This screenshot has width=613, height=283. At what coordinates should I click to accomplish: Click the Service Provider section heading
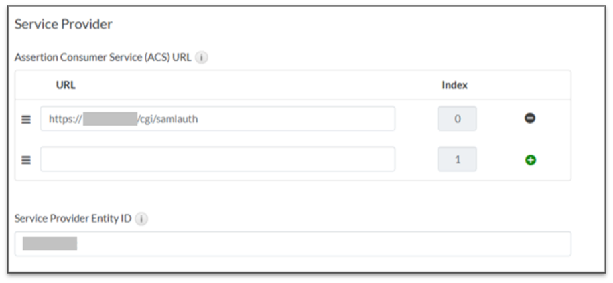point(63,25)
